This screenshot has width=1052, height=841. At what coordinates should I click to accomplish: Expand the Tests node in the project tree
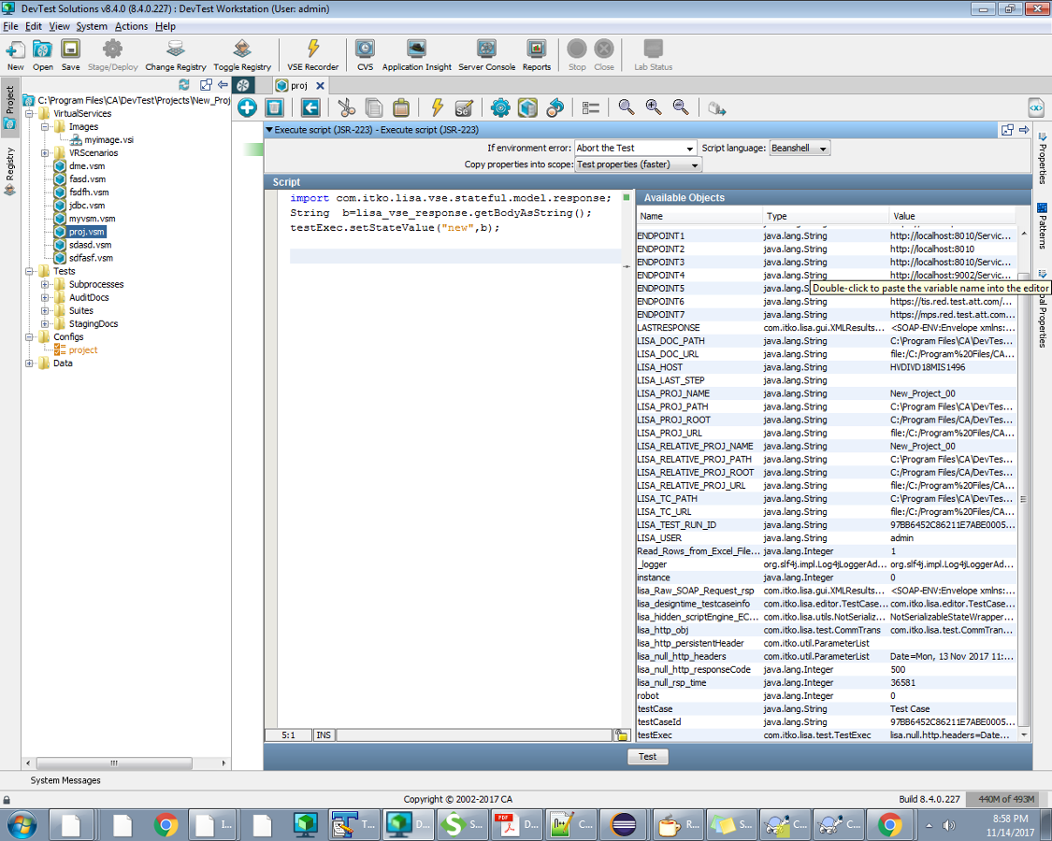tap(30, 270)
